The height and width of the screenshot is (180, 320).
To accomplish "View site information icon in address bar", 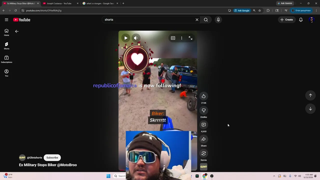I will [x=23, y=10].
